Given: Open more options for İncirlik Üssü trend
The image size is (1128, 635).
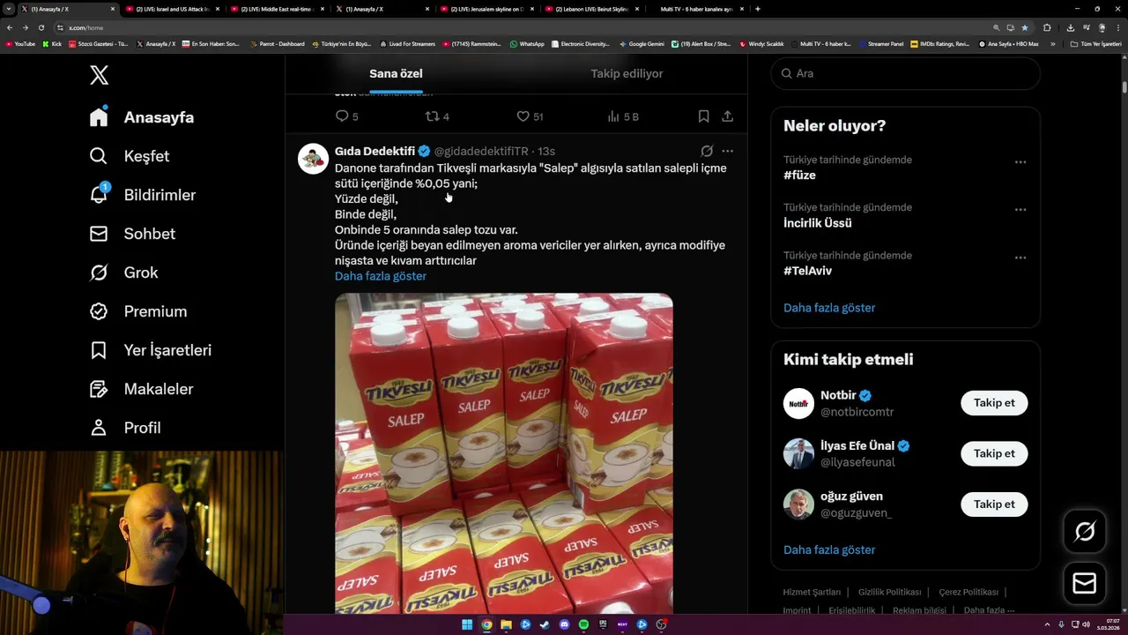Looking at the screenshot, I should [x=1020, y=210].
